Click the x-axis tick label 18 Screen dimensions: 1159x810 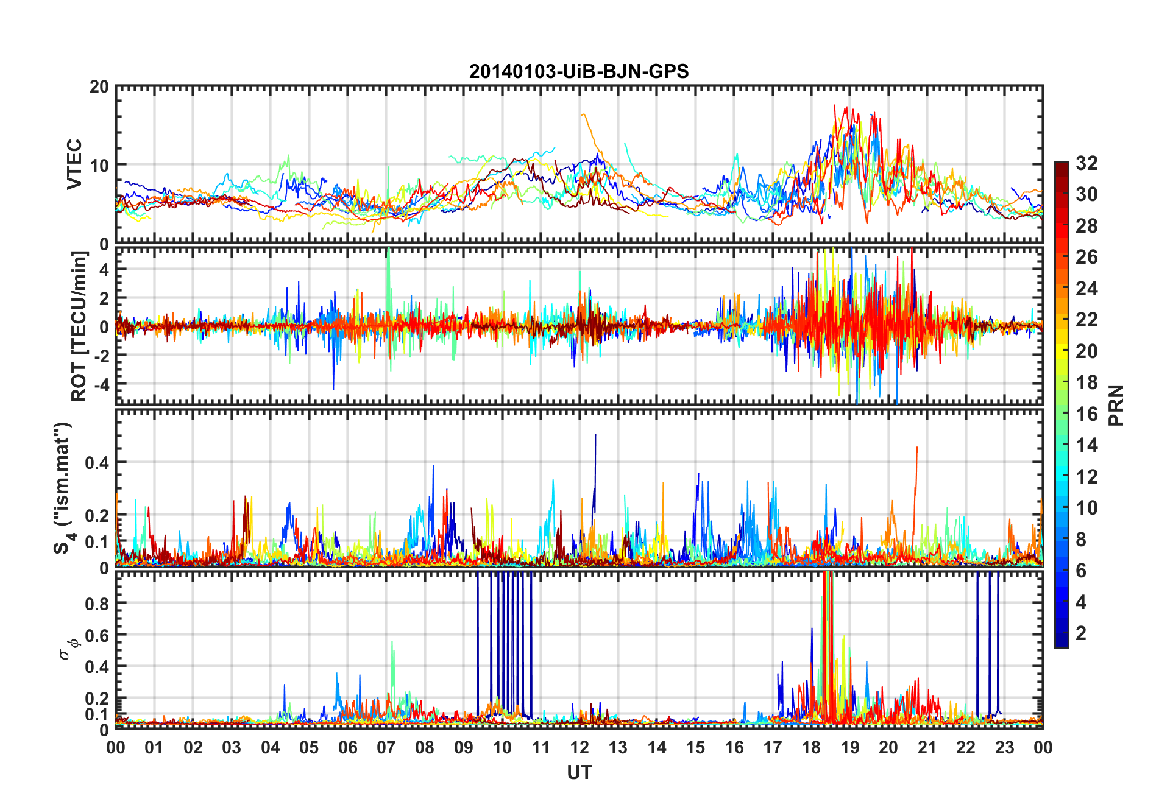tap(811, 747)
